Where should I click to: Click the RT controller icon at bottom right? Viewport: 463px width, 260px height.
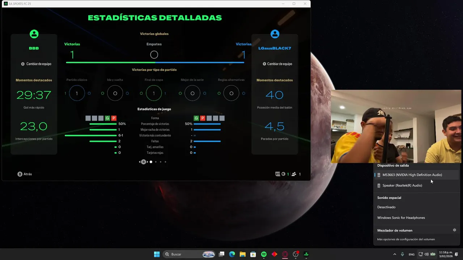point(277,174)
